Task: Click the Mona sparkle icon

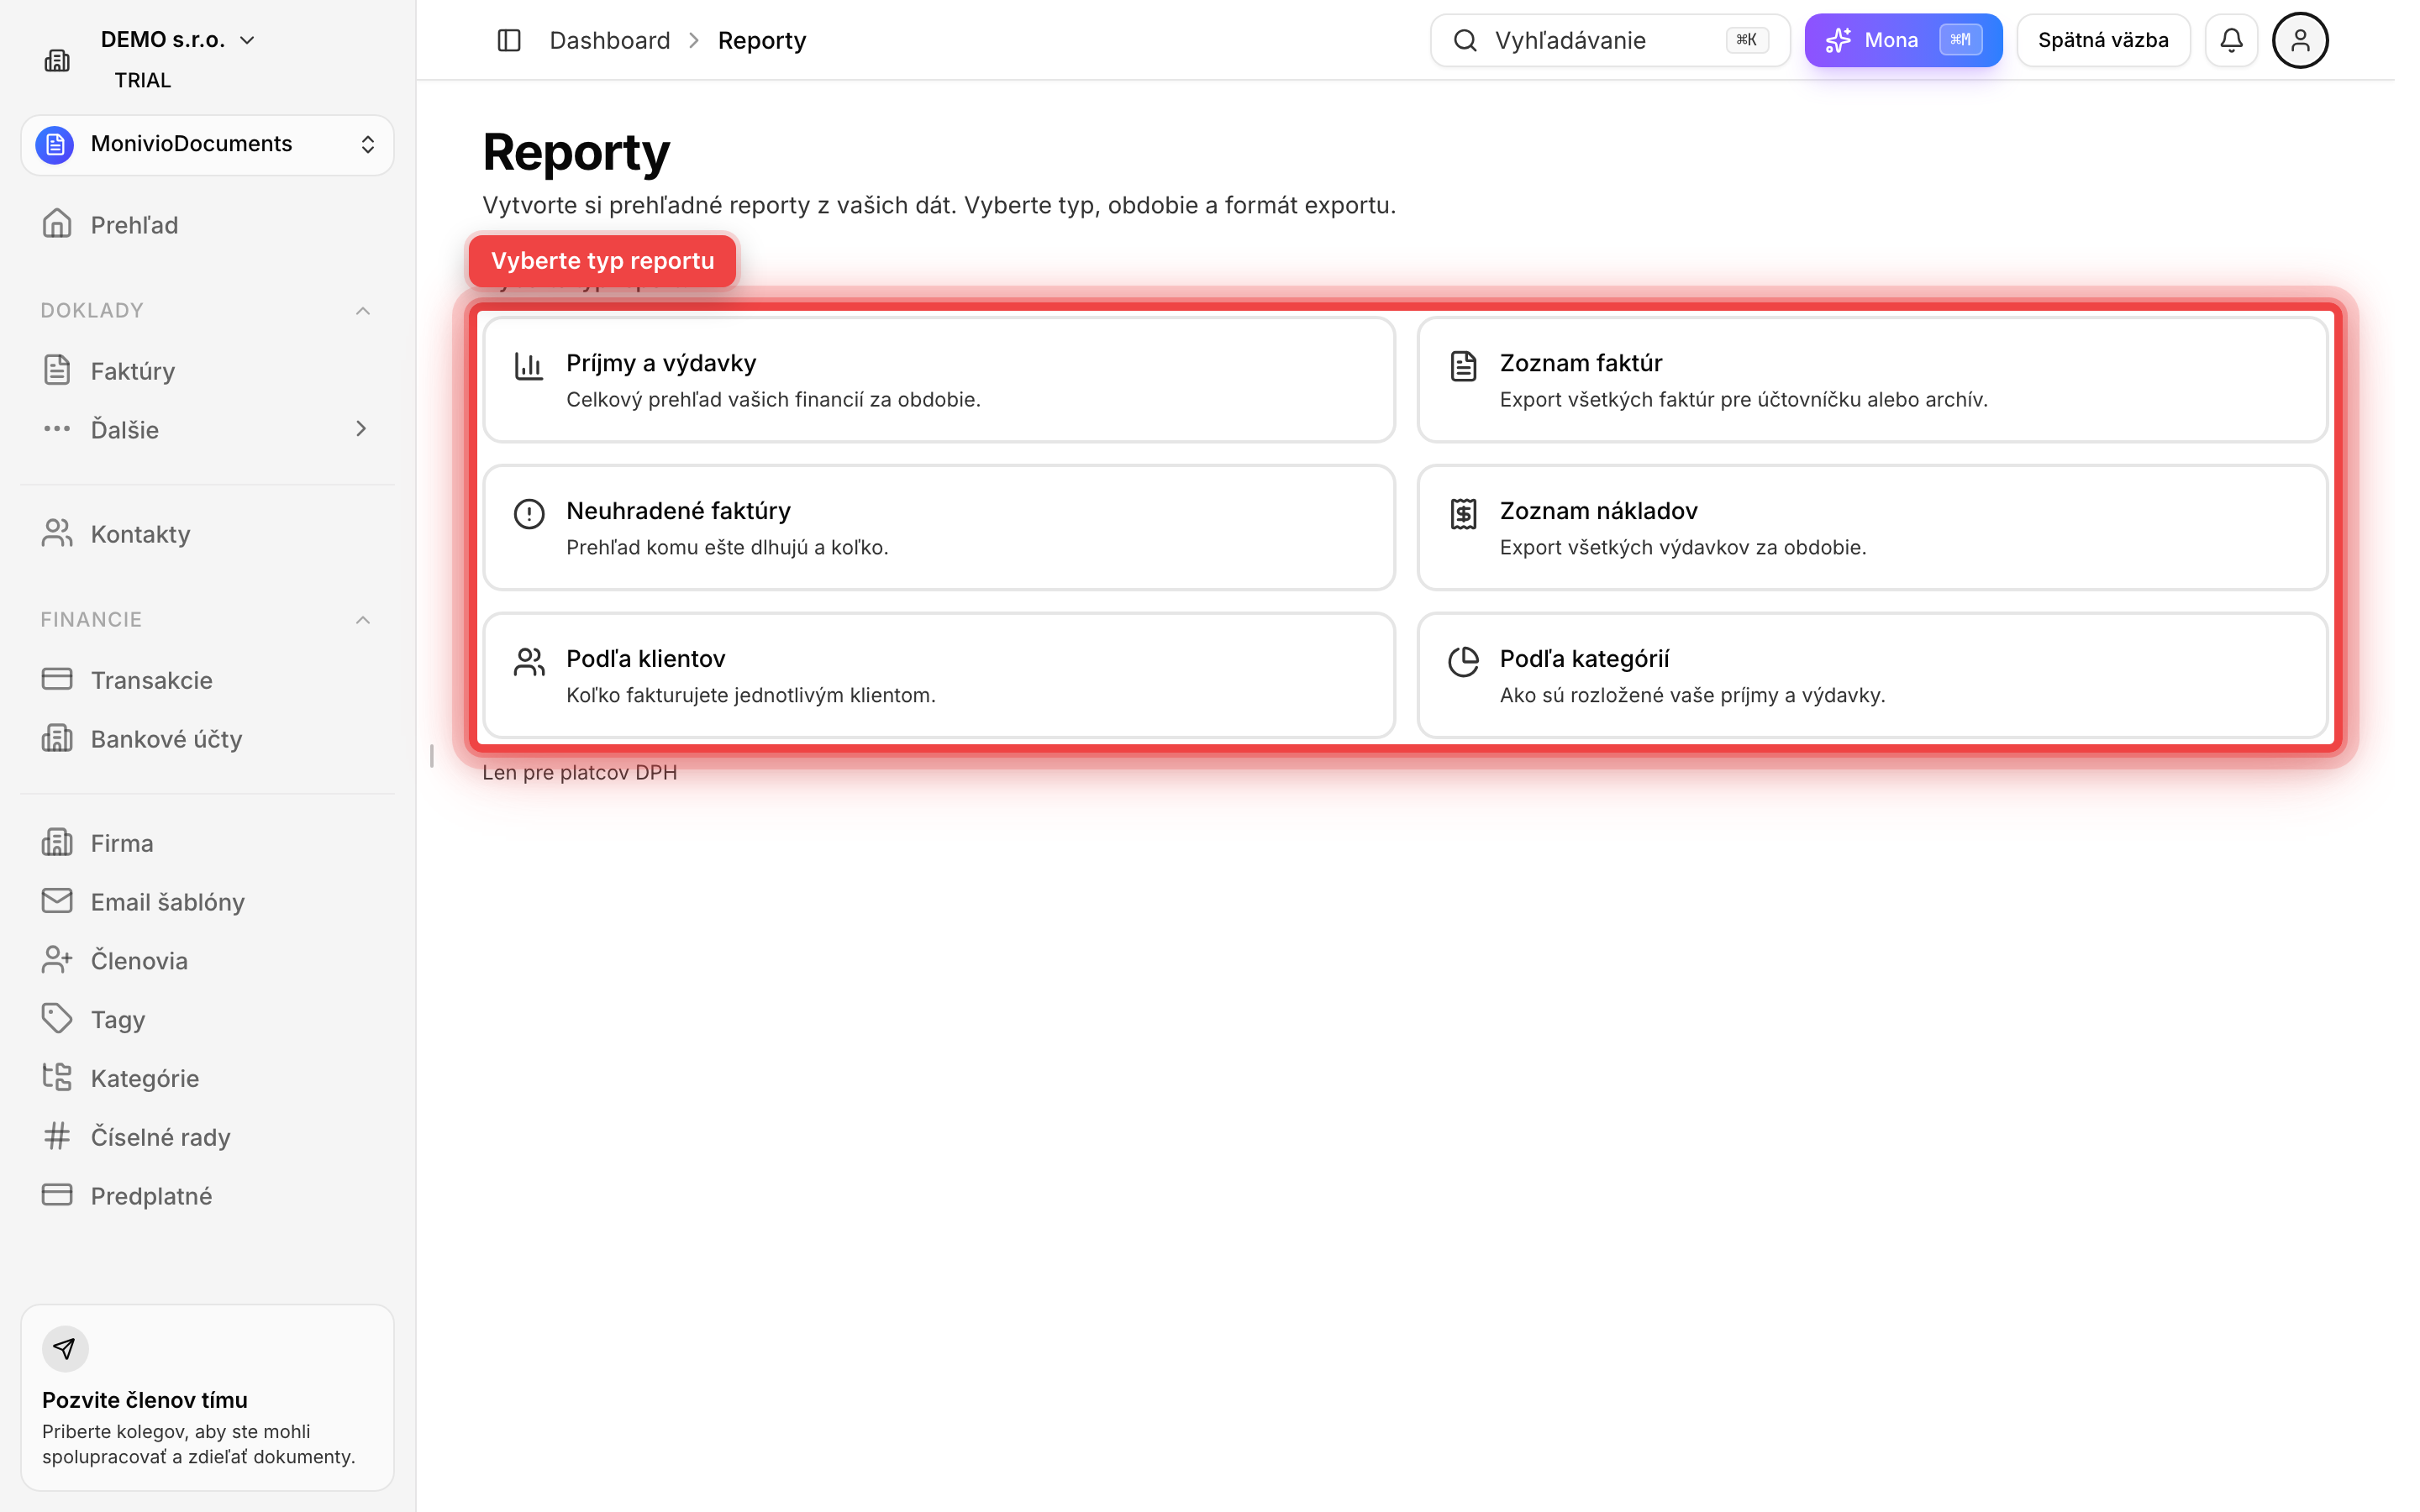Action: 1838,40
